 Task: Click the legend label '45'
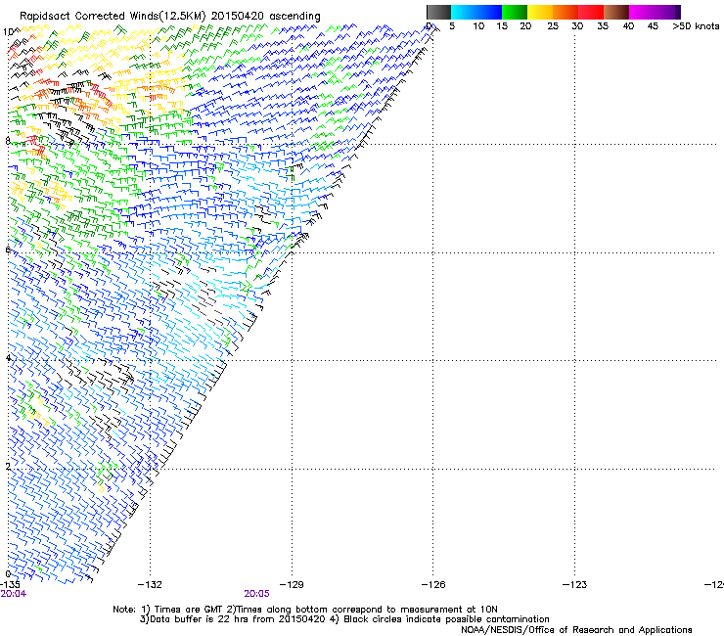(x=653, y=26)
